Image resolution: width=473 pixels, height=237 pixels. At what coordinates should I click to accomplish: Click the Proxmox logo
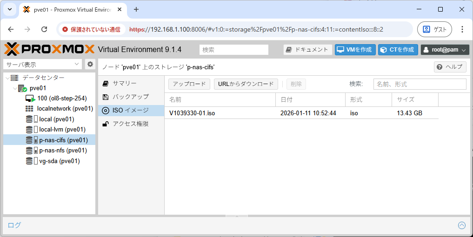coord(49,49)
